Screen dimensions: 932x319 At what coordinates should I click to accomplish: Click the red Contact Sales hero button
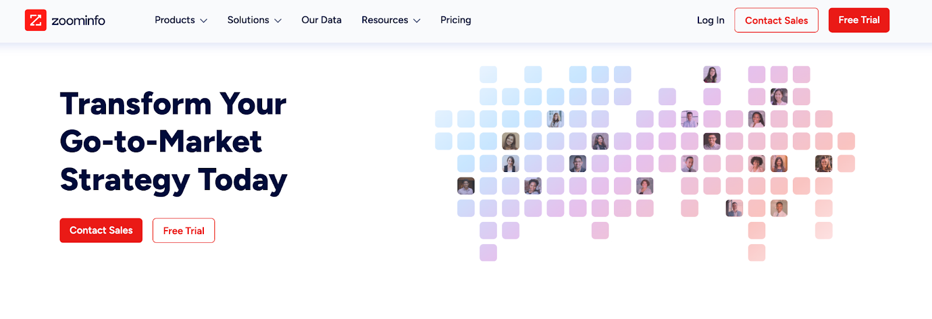(x=101, y=231)
